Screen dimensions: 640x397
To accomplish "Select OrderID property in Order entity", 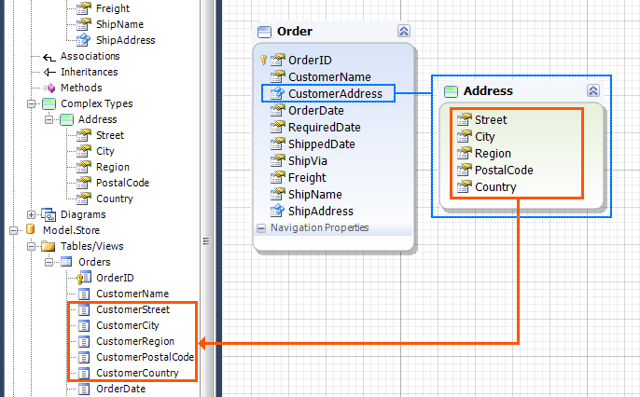I will 310,61.
